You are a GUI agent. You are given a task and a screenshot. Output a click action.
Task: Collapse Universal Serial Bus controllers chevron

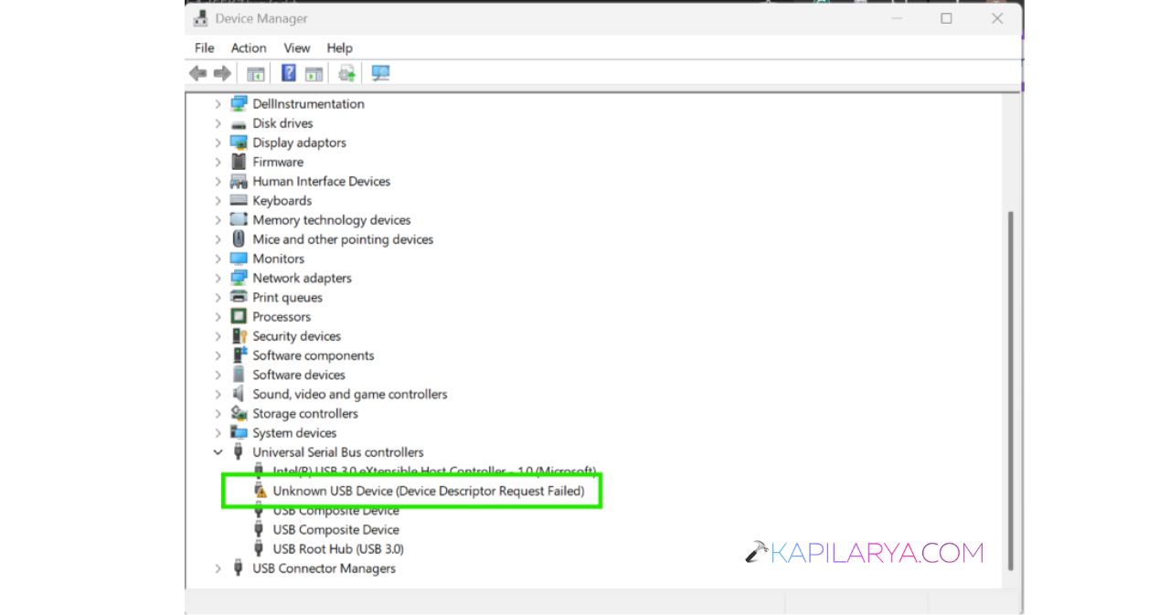point(218,452)
